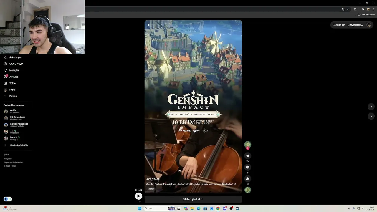This screenshot has height=212, width=377.
Task: Open the Chrome profile avatar
Action: 368,9
